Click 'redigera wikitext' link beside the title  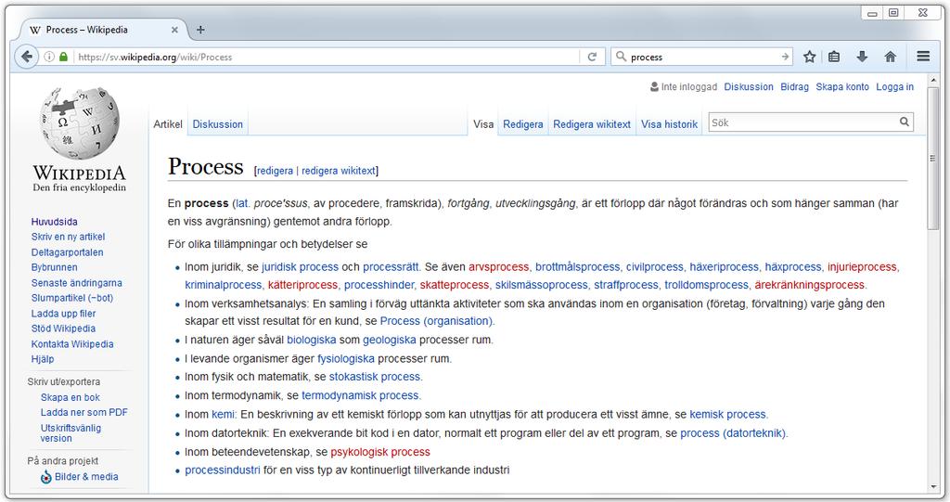coord(339,171)
